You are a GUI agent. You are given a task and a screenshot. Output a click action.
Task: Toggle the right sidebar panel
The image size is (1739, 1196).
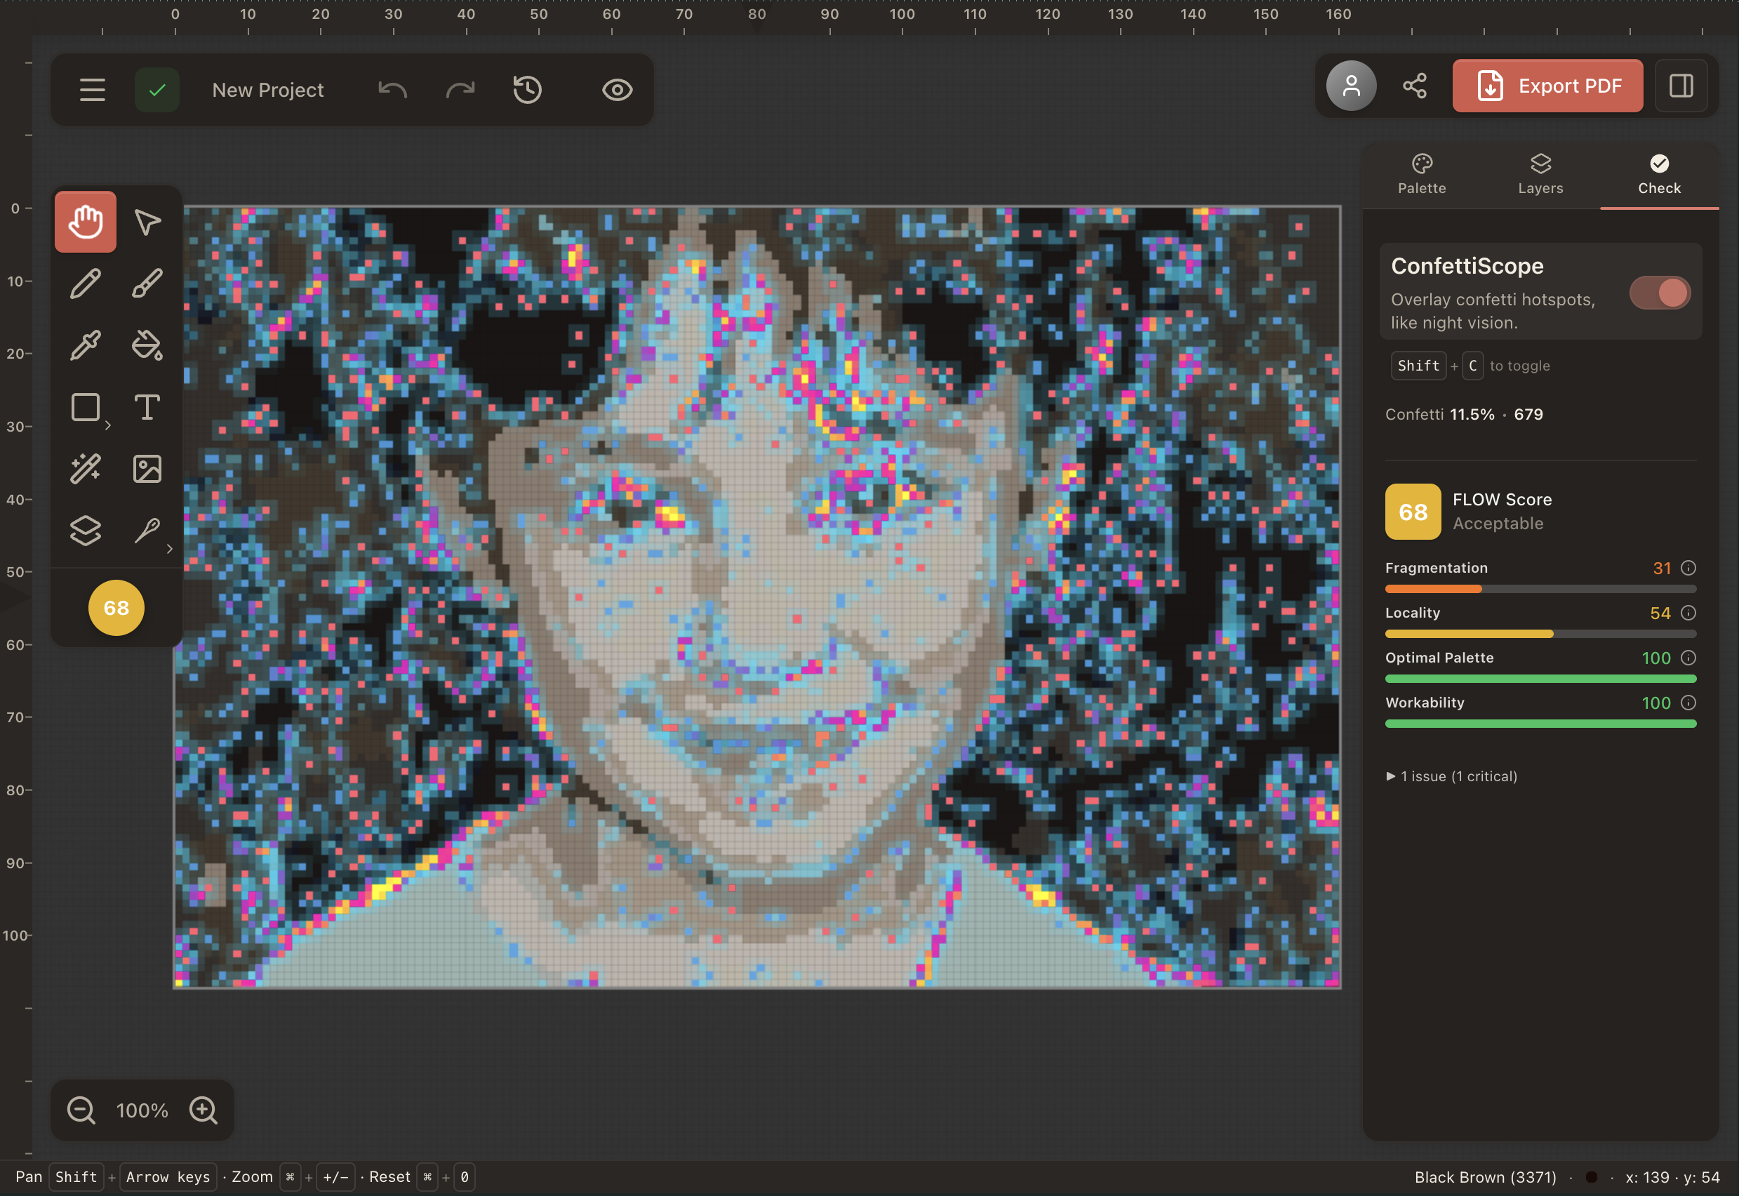[x=1681, y=86]
